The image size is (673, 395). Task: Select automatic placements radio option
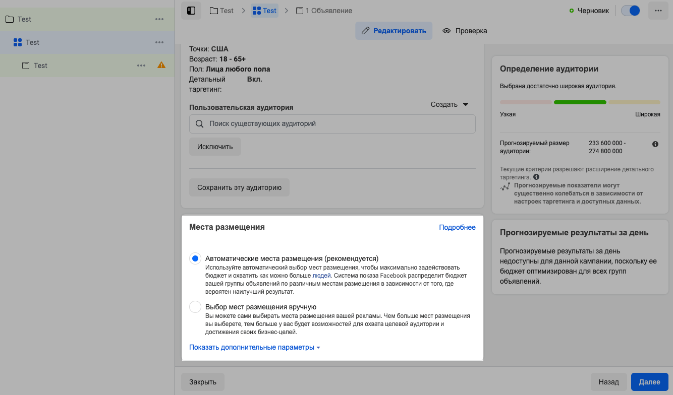pos(195,258)
